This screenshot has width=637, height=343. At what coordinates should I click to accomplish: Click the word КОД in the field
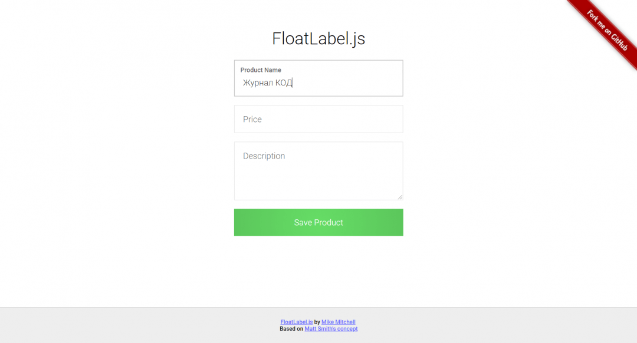[x=283, y=83]
